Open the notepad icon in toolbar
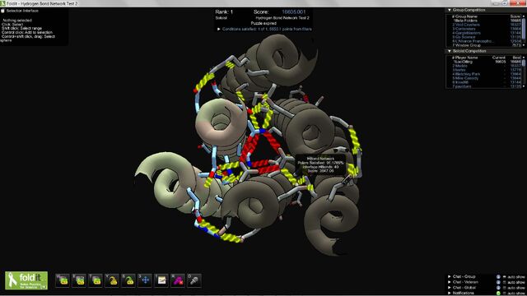Image resolution: width=527 pixels, height=296 pixels. (x=161, y=280)
